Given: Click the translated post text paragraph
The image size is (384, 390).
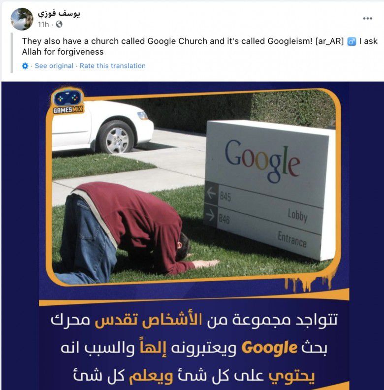Looking at the screenshot, I should [200, 46].
